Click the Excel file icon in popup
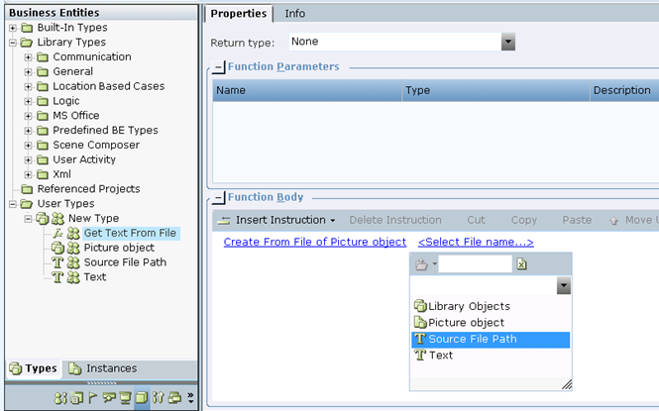The image size is (659, 411). tap(521, 264)
